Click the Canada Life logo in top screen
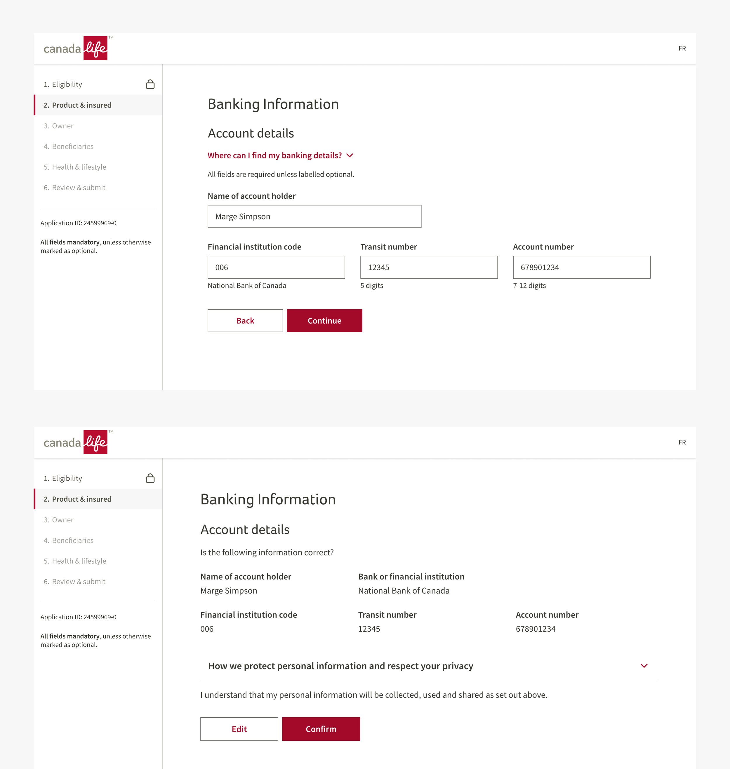730x769 pixels. [x=76, y=48]
